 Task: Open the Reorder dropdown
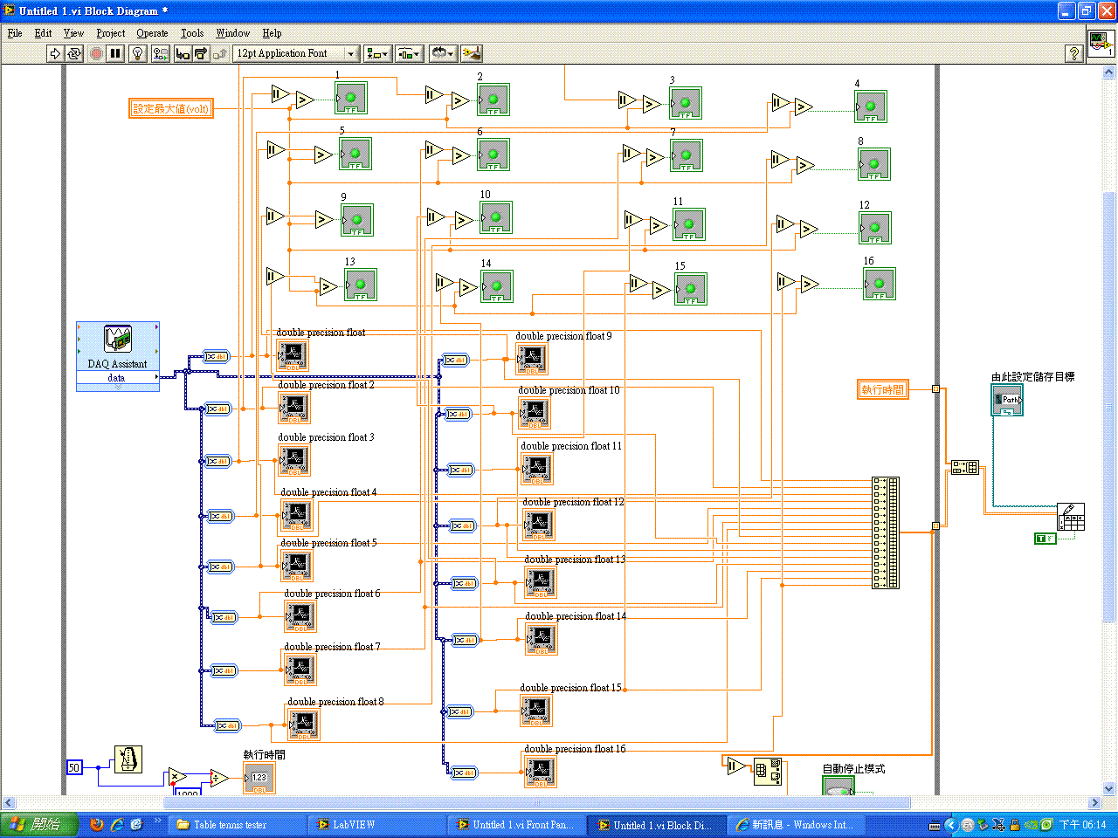click(442, 54)
